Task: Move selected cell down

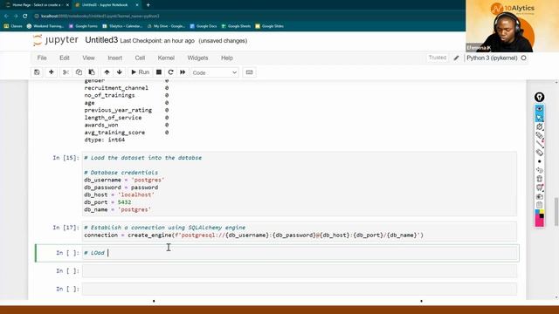Action: (x=120, y=72)
